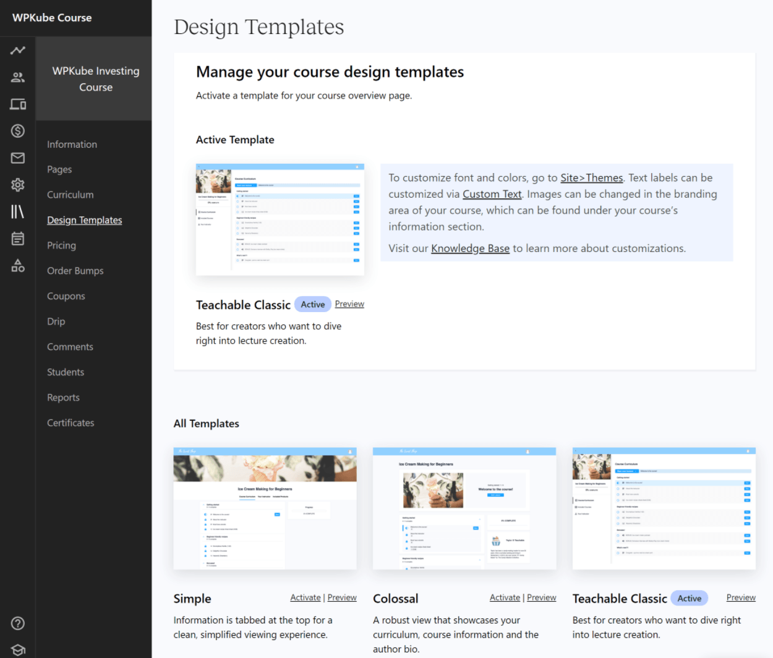Open the graduation cap icon
Viewport: 773px width, 658px height.
click(x=18, y=649)
